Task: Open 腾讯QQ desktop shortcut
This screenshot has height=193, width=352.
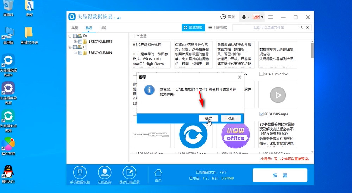Action: coord(8,174)
